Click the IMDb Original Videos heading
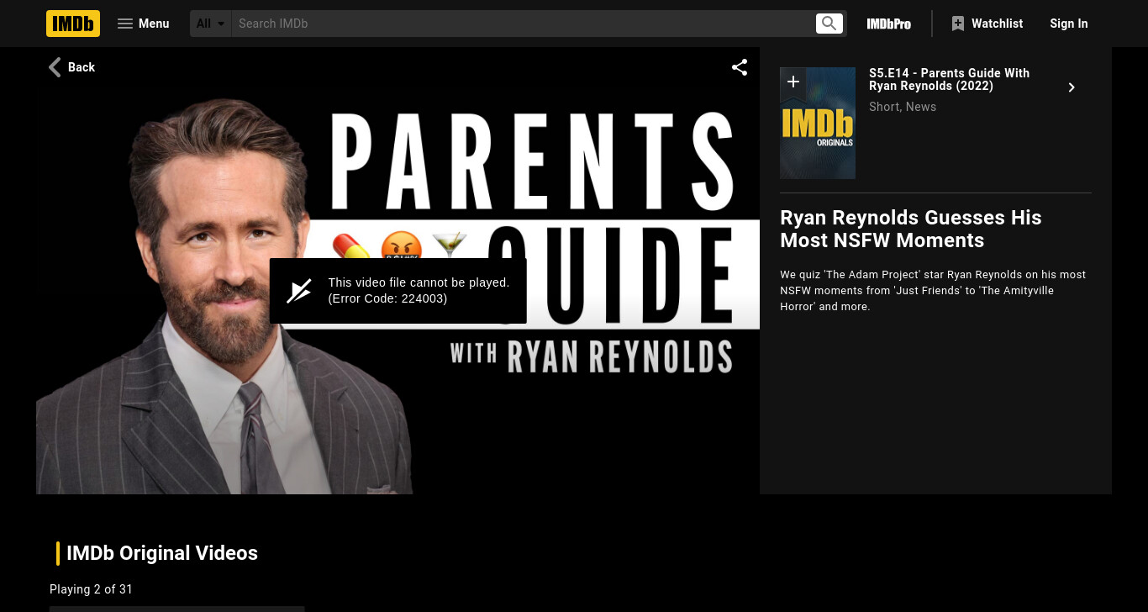The height and width of the screenshot is (612, 1148). pyautogui.click(x=162, y=553)
